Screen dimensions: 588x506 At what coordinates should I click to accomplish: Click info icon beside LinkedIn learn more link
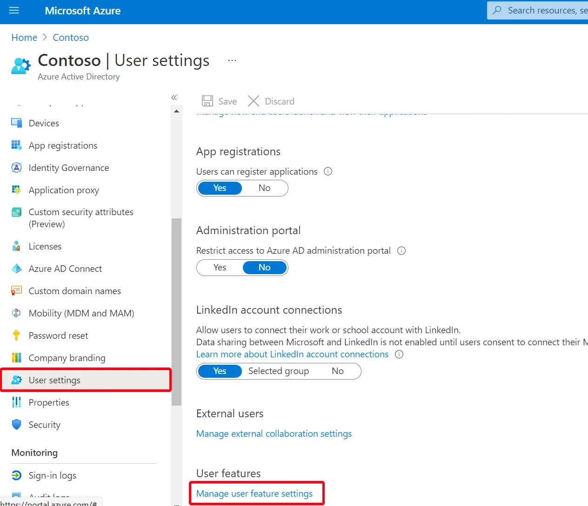(399, 354)
